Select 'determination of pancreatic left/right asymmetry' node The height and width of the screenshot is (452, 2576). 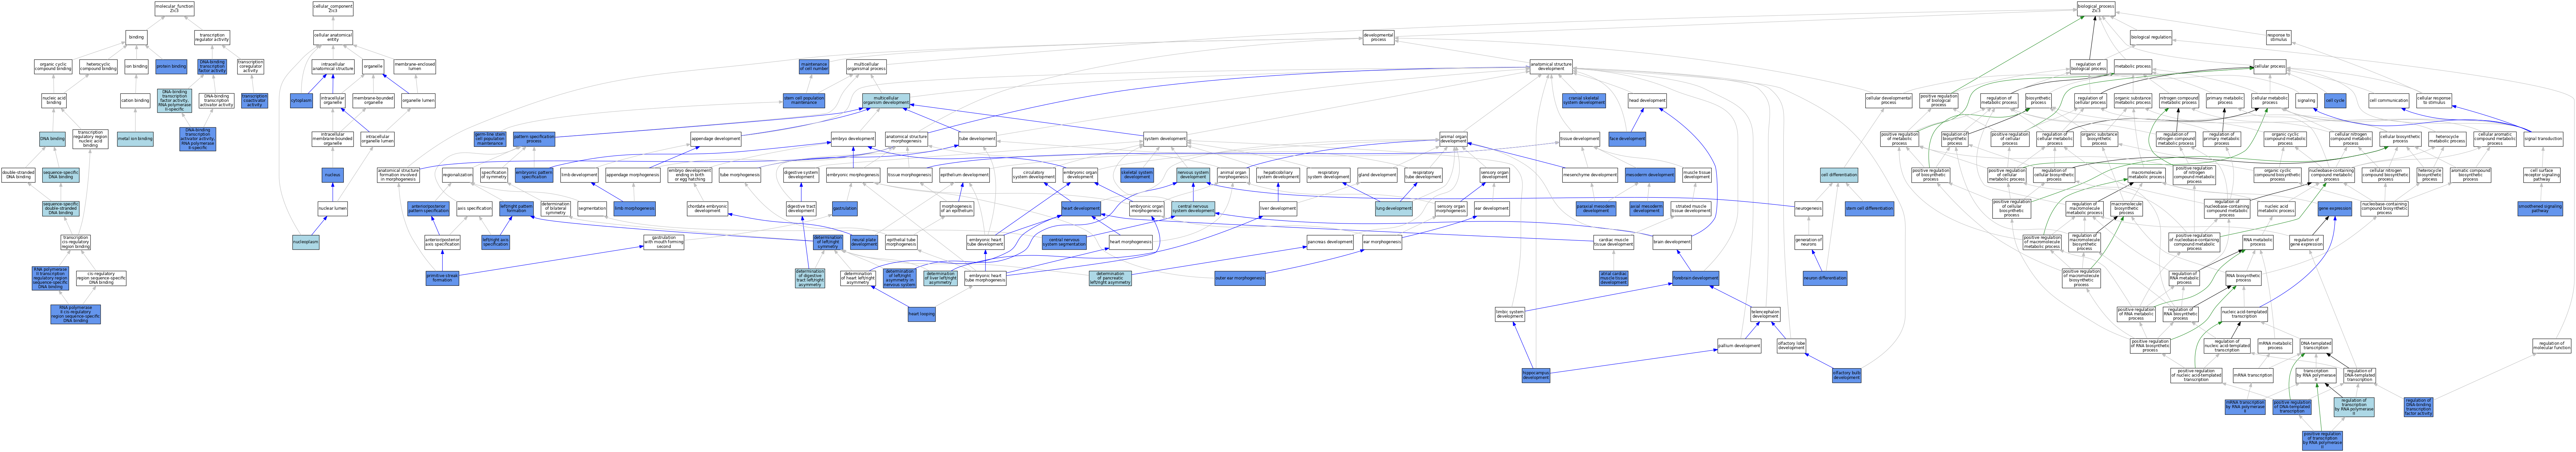pyautogui.click(x=1110, y=278)
